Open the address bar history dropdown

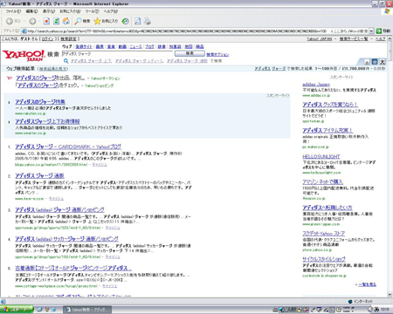pyautogui.click(x=371, y=31)
